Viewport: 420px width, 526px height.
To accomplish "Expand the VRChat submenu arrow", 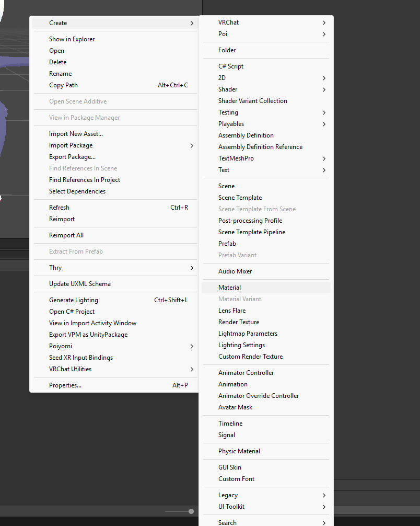I will pyautogui.click(x=324, y=23).
